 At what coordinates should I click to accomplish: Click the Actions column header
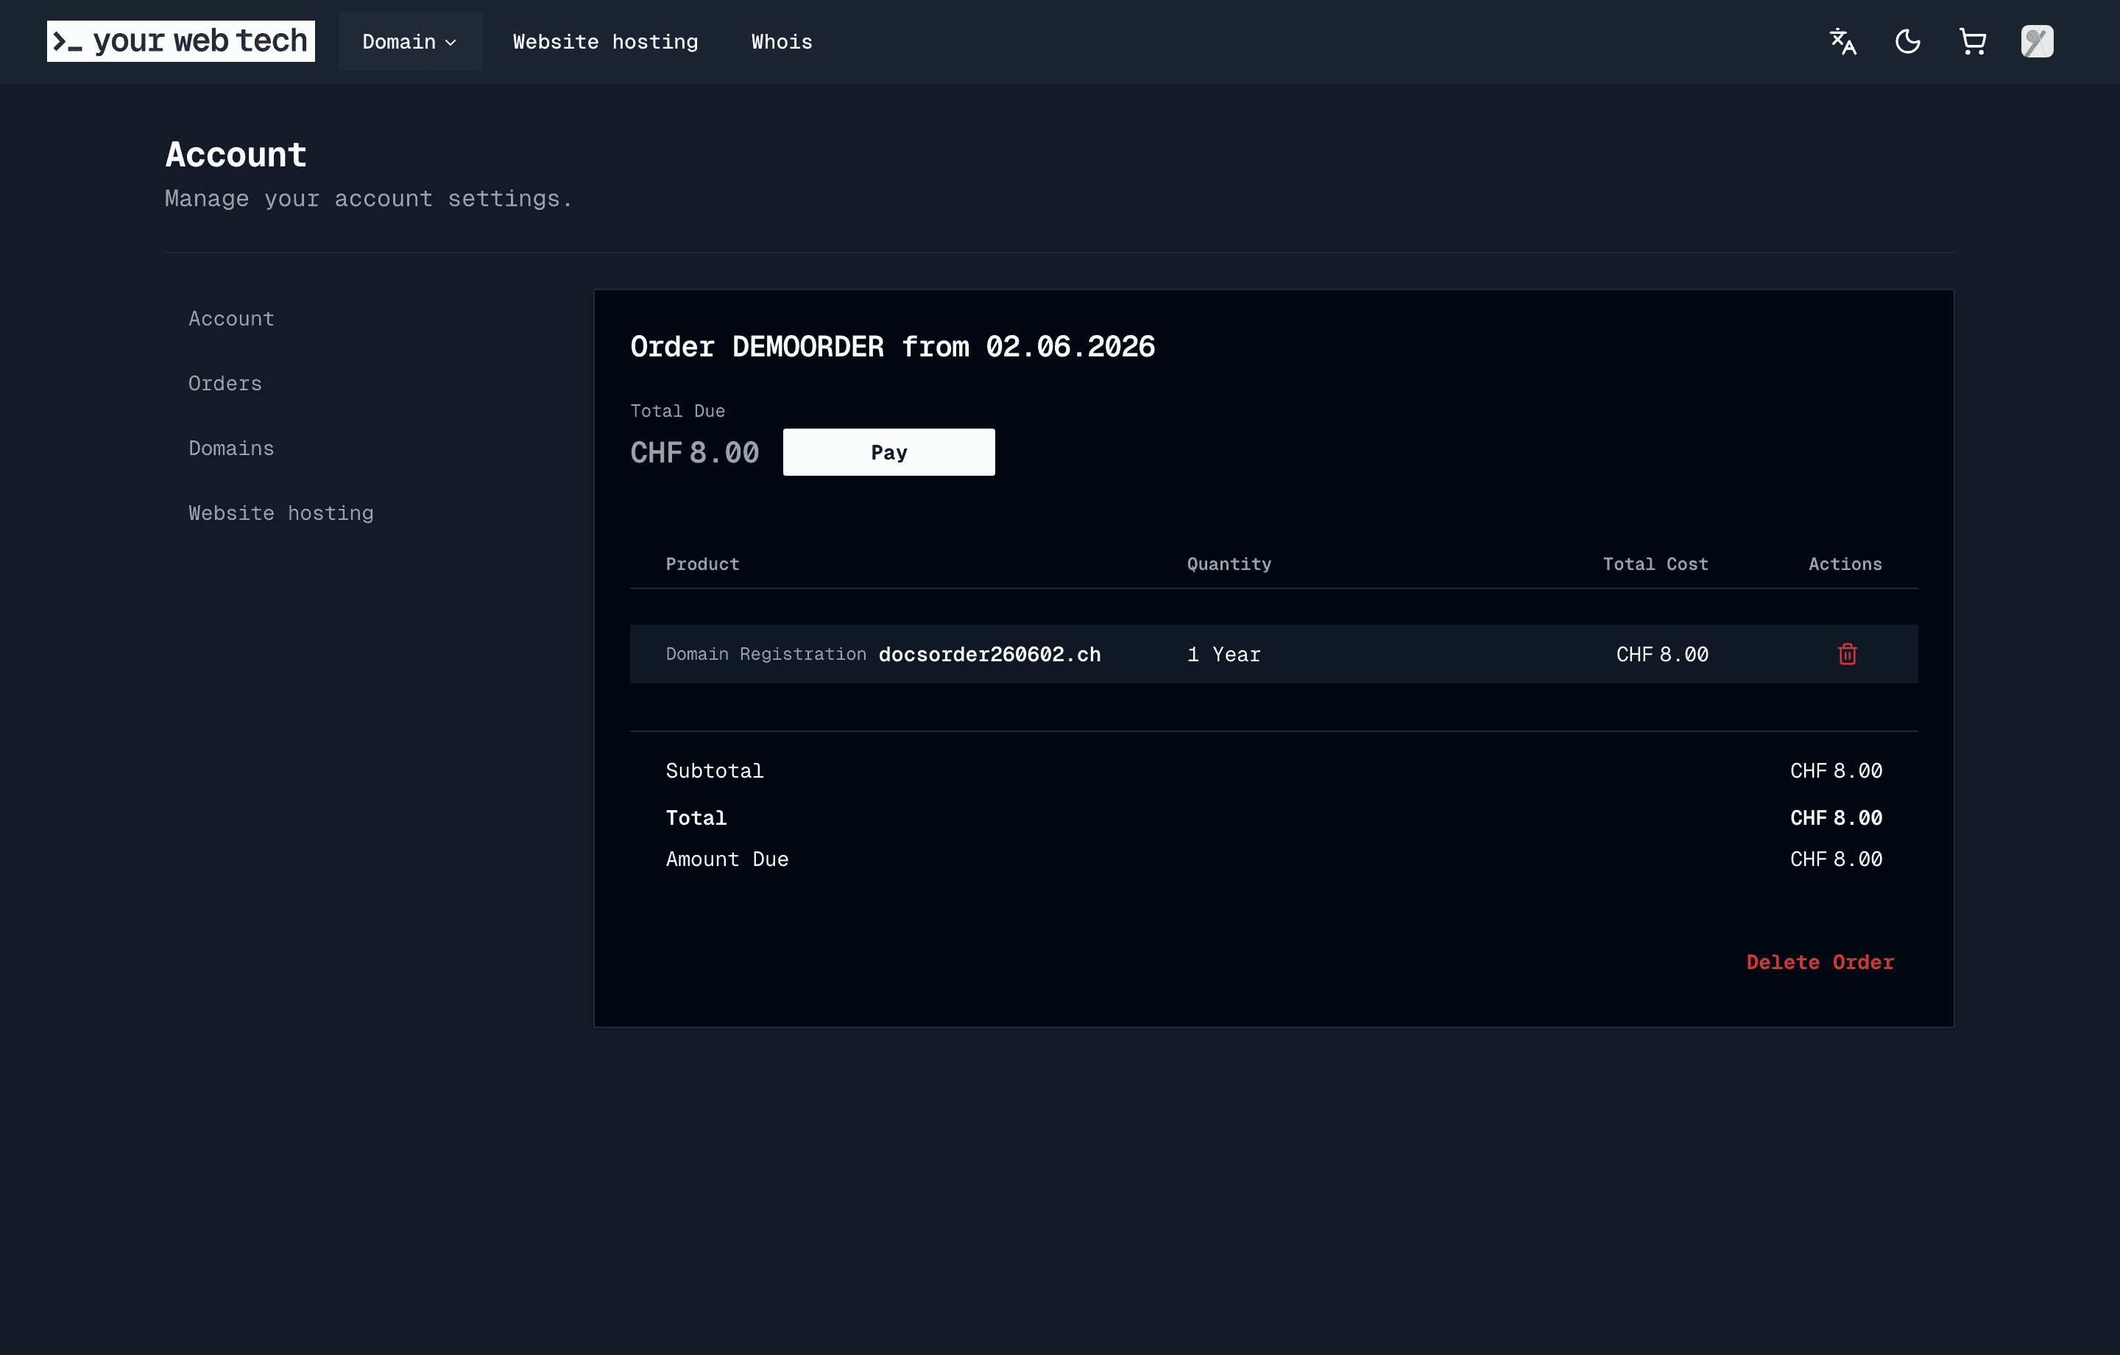point(1845,564)
